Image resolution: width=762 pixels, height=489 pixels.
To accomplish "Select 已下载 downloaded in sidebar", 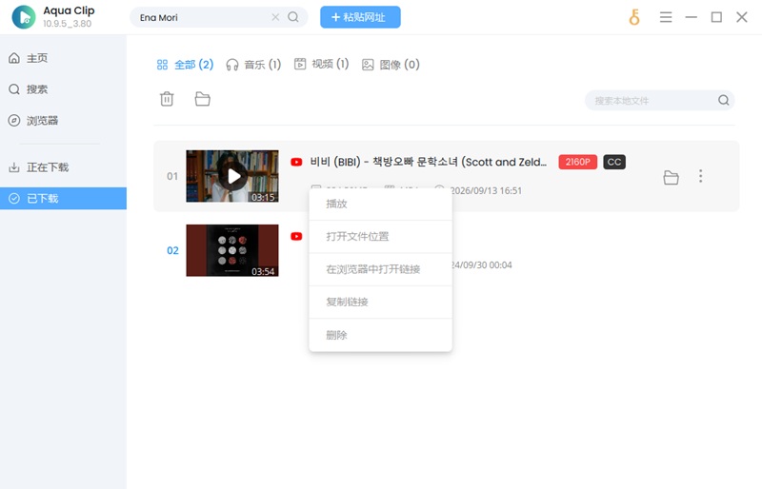I will pyautogui.click(x=63, y=198).
